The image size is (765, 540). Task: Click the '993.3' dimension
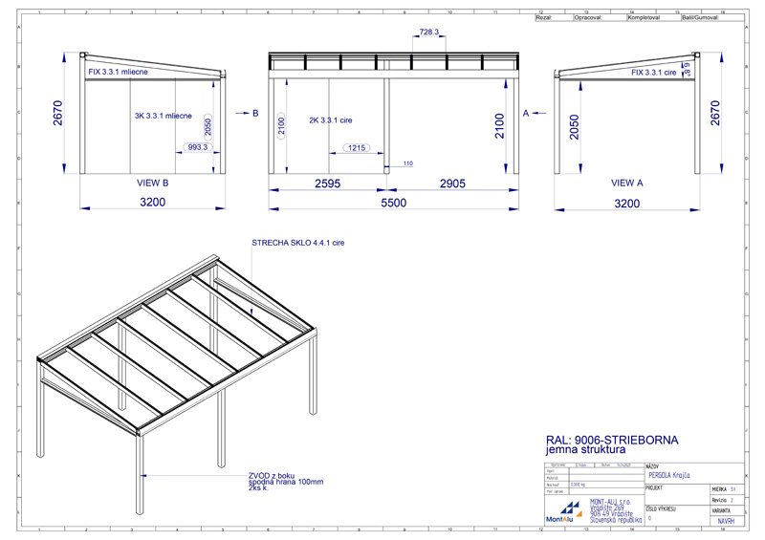(198, 147)
